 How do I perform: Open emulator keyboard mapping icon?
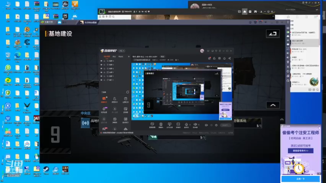(288, 28)
